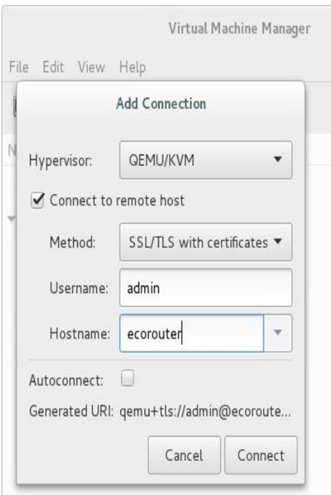Expand the Hostname history dropdown arrow
The height and width of the screenshot is (495, 331).
tap(278, 333)
